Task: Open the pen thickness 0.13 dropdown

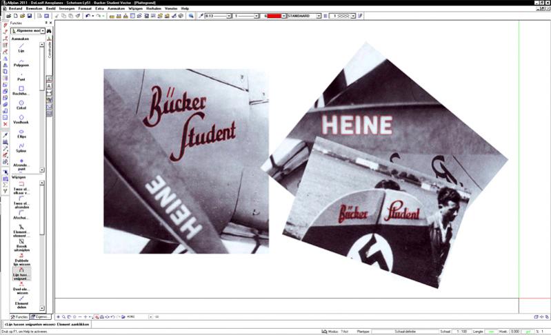Action: (229, 16)
